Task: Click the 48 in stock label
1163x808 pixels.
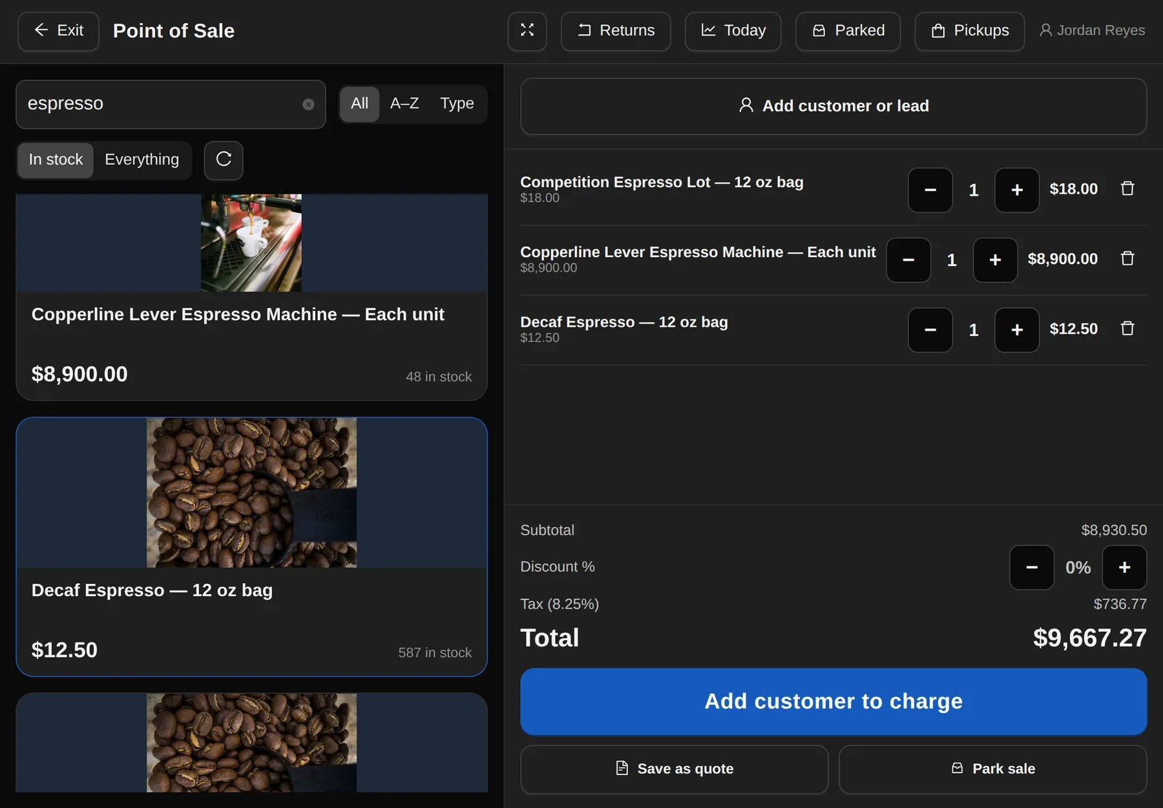Action: 439,377
